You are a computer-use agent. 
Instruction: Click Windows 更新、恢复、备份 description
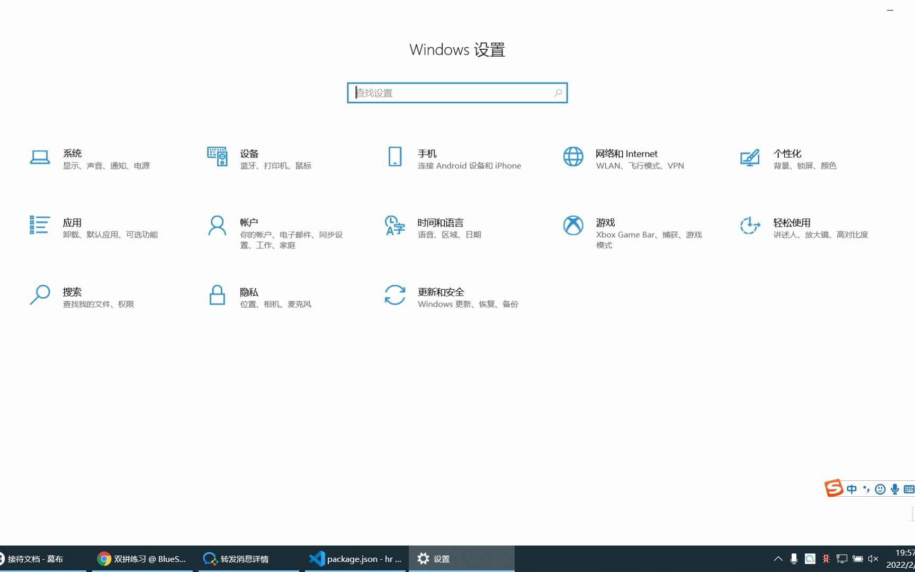coord(468,304)
